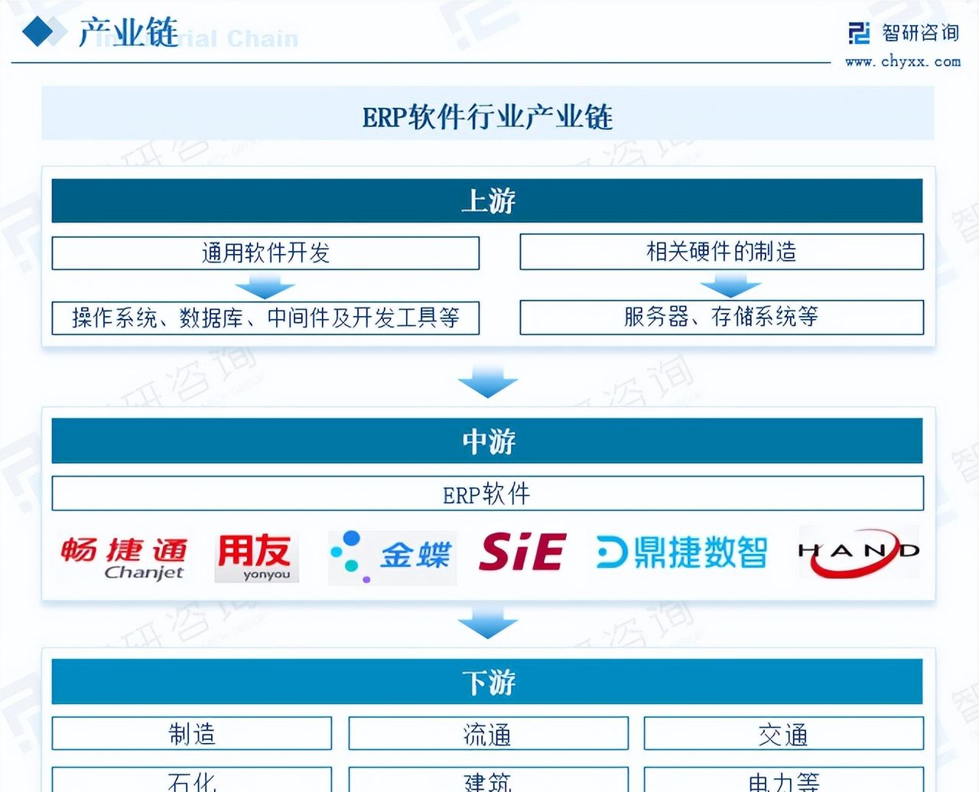The height and width of the screenshot is (792, 979).
Task: Click the 鼎捷数智 logo
Action: (679, 554)
